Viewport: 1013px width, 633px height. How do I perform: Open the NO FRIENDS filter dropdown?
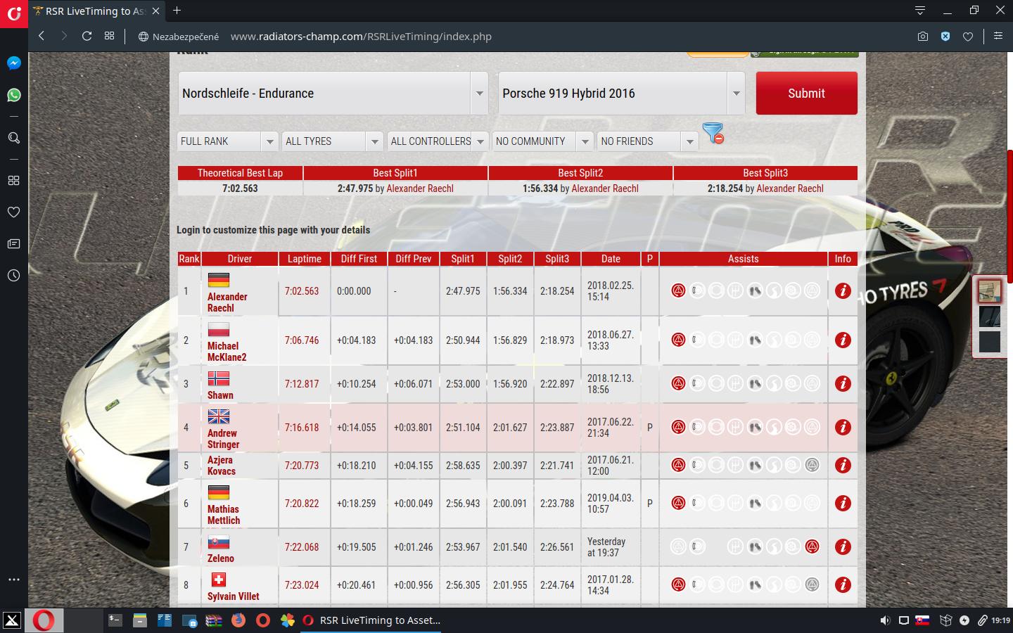pyautogui.click(x=649, y=141)
